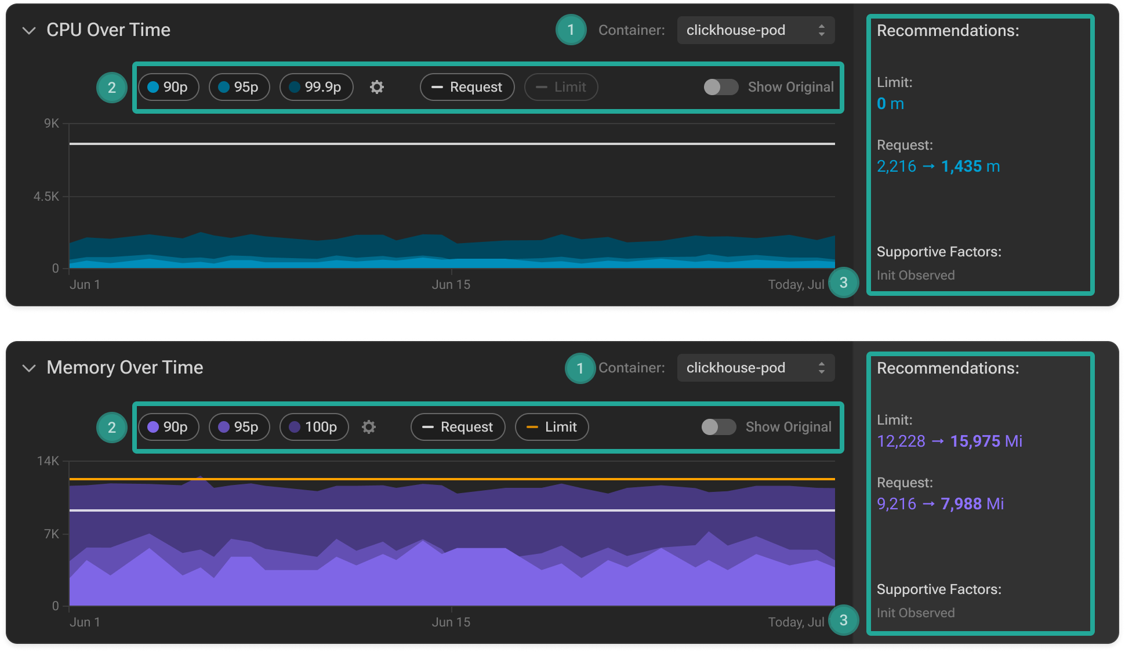Toggle the 90p Memory series

click(x=168, y=427)
